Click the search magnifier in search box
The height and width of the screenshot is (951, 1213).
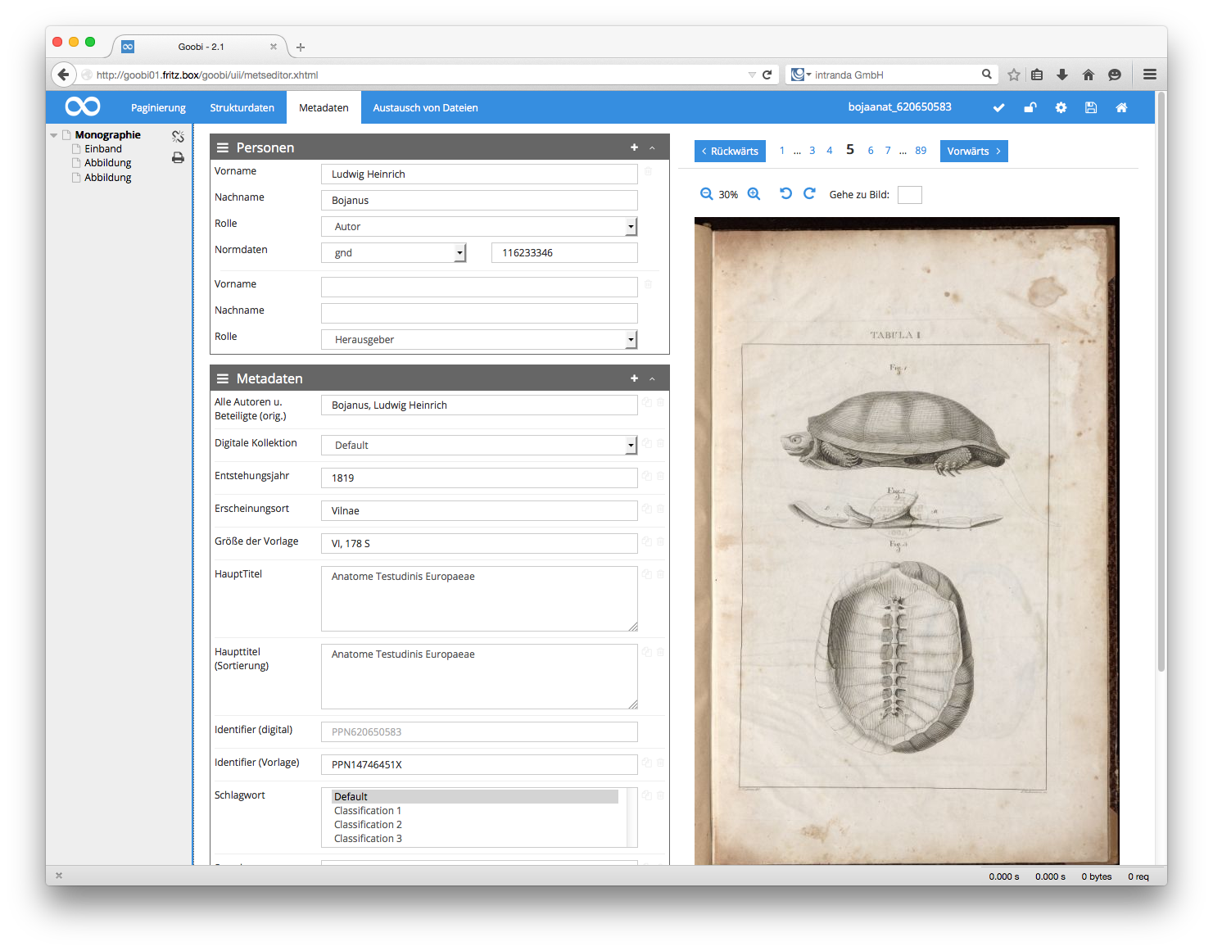(987, 74)
